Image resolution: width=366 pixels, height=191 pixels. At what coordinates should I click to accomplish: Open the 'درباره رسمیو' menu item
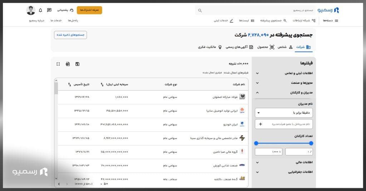click(x=37, y=20)
